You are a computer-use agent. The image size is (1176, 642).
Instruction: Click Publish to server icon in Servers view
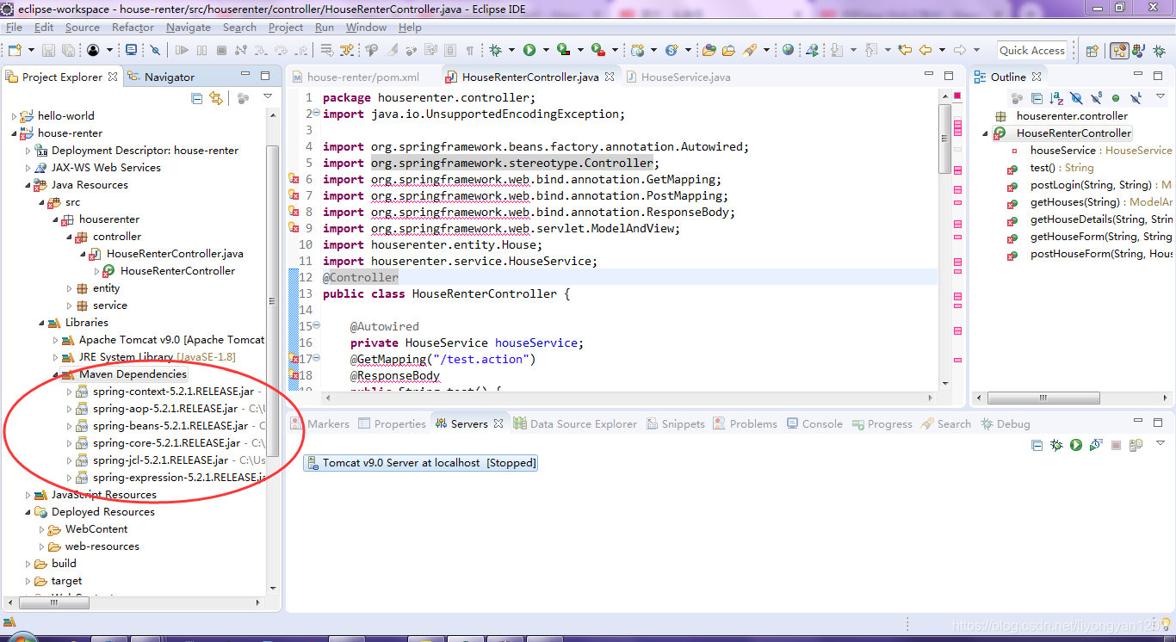[1136, 445]
